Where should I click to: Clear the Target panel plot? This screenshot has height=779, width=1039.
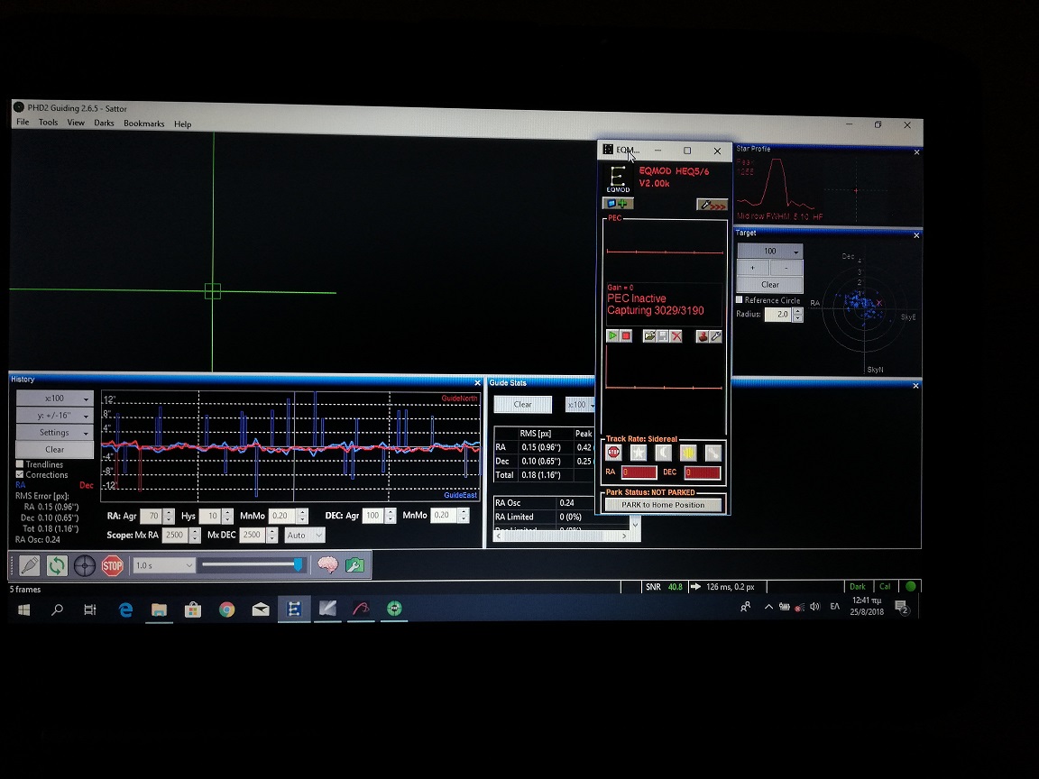pos(770,284)
